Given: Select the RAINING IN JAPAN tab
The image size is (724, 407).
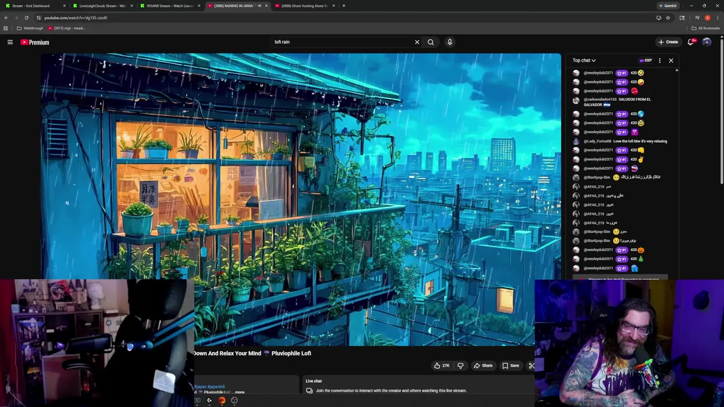Looking at the screenshot, I should (x=236, y=6).
